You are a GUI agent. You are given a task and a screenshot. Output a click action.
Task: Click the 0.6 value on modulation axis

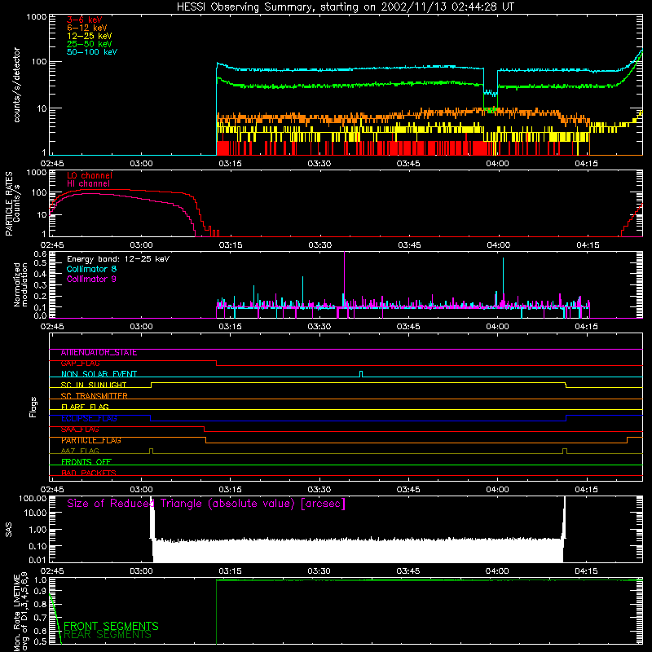(x=40, y=253)
